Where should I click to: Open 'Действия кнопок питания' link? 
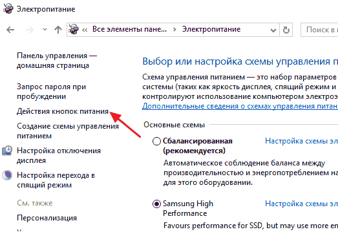pyautogui.click(x=63, y=111)
